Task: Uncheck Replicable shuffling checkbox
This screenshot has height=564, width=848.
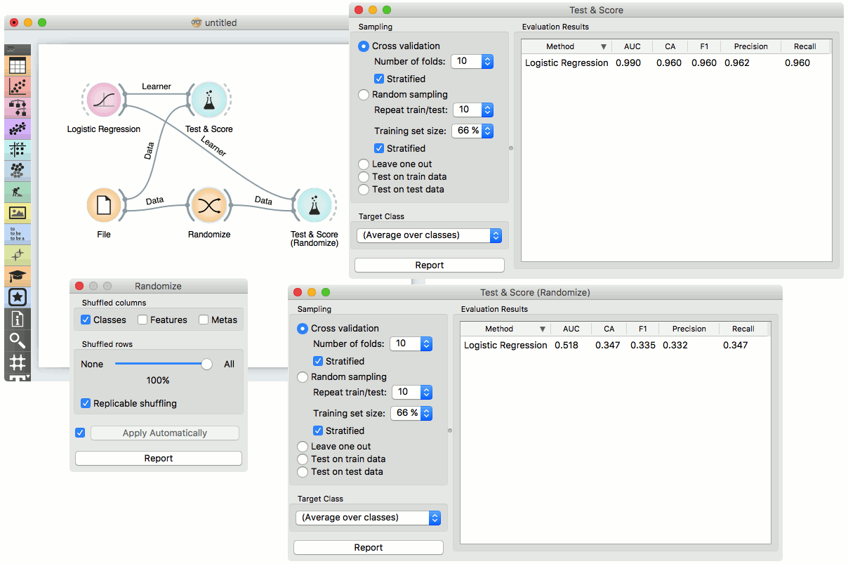Action: coord(86,404)
